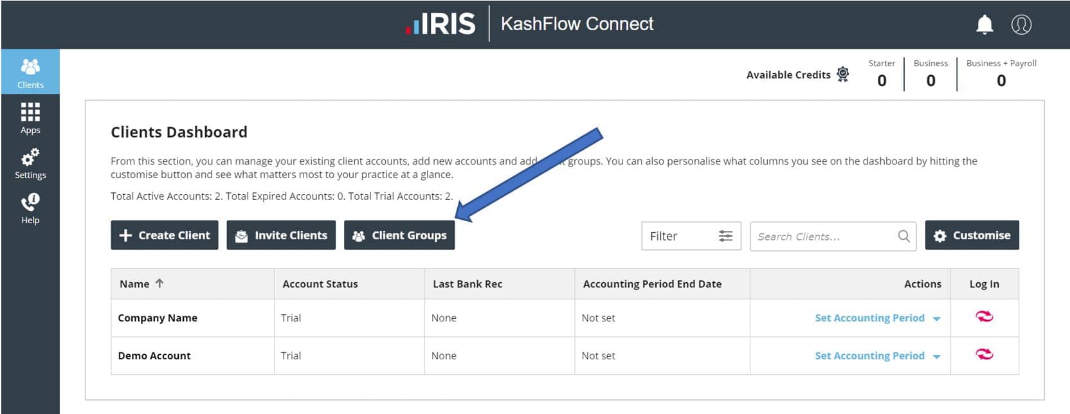Click the search magnifier icon
The width and height of the screenshot is (1070, 414).
point(903,236)
